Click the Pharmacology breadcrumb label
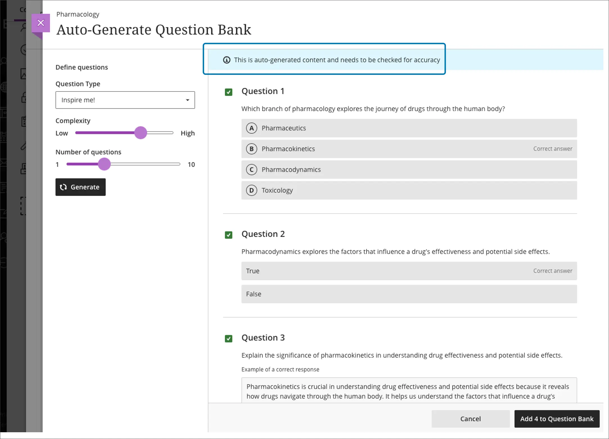 [78, 14]
